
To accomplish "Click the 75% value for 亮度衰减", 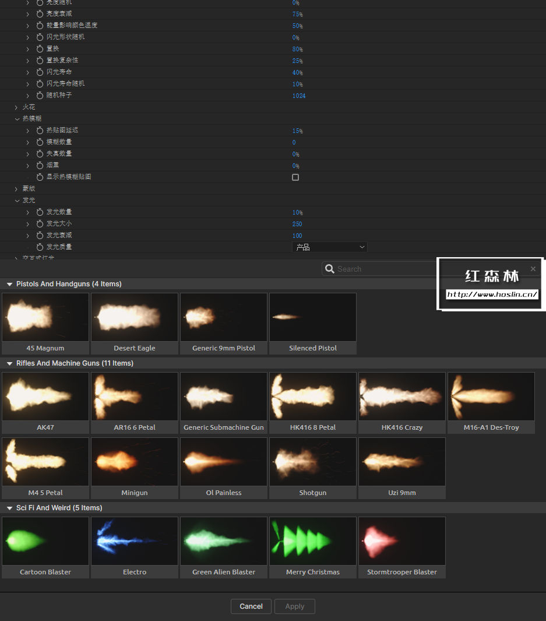I will (297, 13).
